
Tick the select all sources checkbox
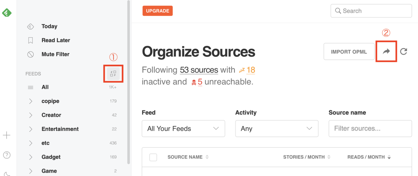153,157
